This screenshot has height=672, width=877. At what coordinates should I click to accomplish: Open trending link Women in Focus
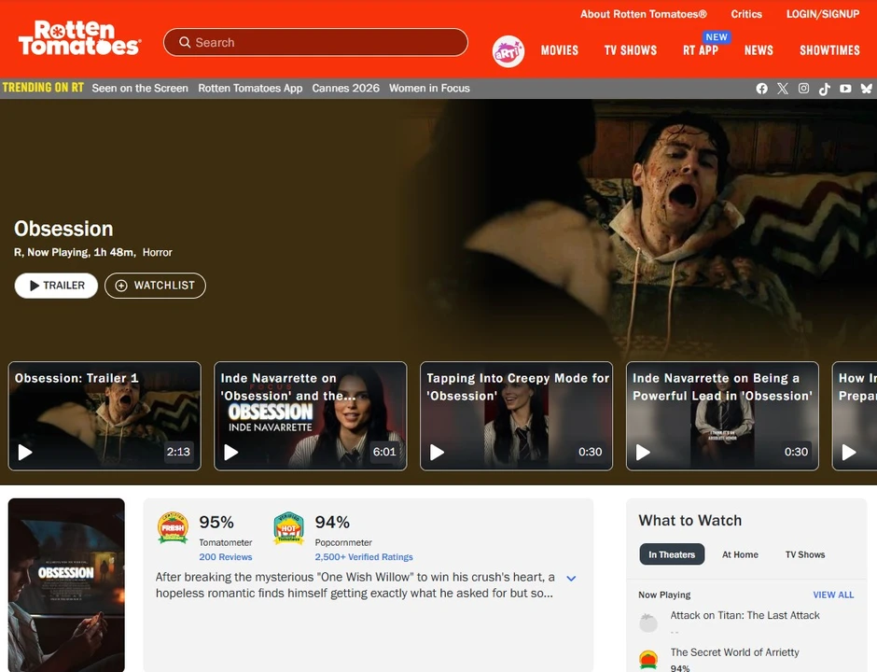click(429, 89)
